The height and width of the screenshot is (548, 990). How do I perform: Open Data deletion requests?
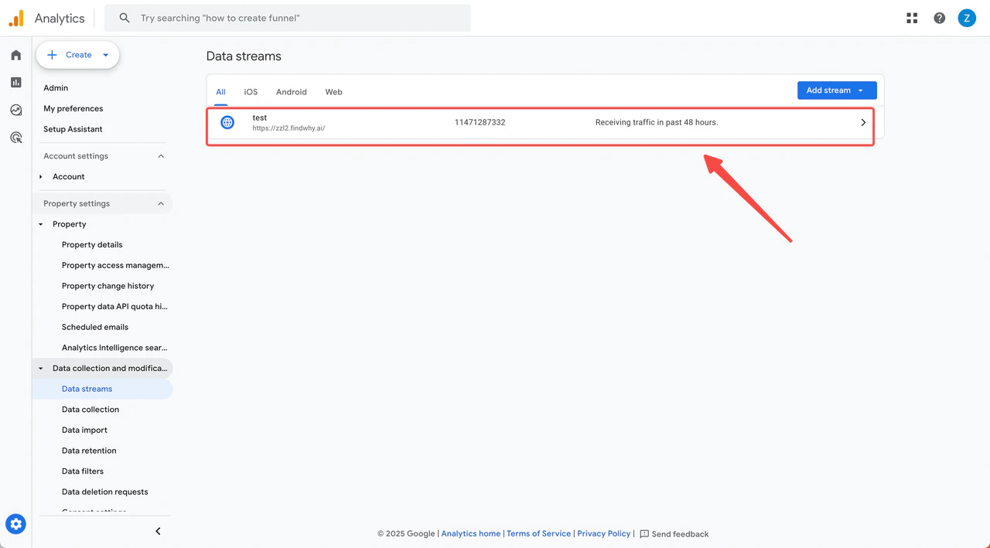(104, 492)
